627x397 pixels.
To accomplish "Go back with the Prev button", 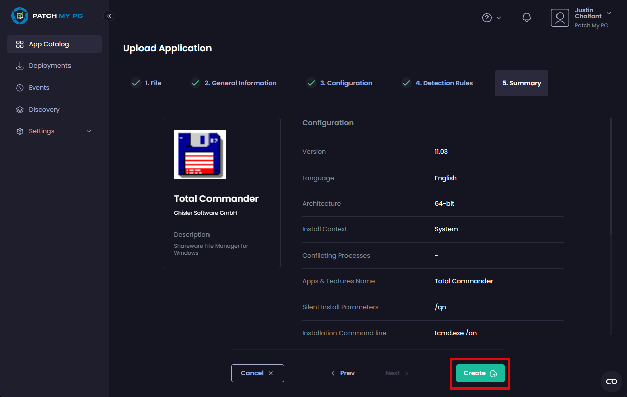I will (x=343, y=373).
